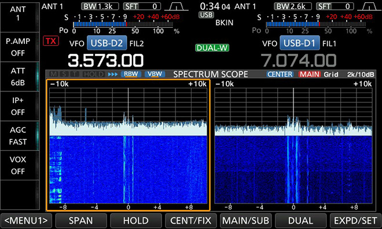Screen dimensions: 382x229
Task: Tap the green DUAL-W indicator
Action: (x=212, y=47)
